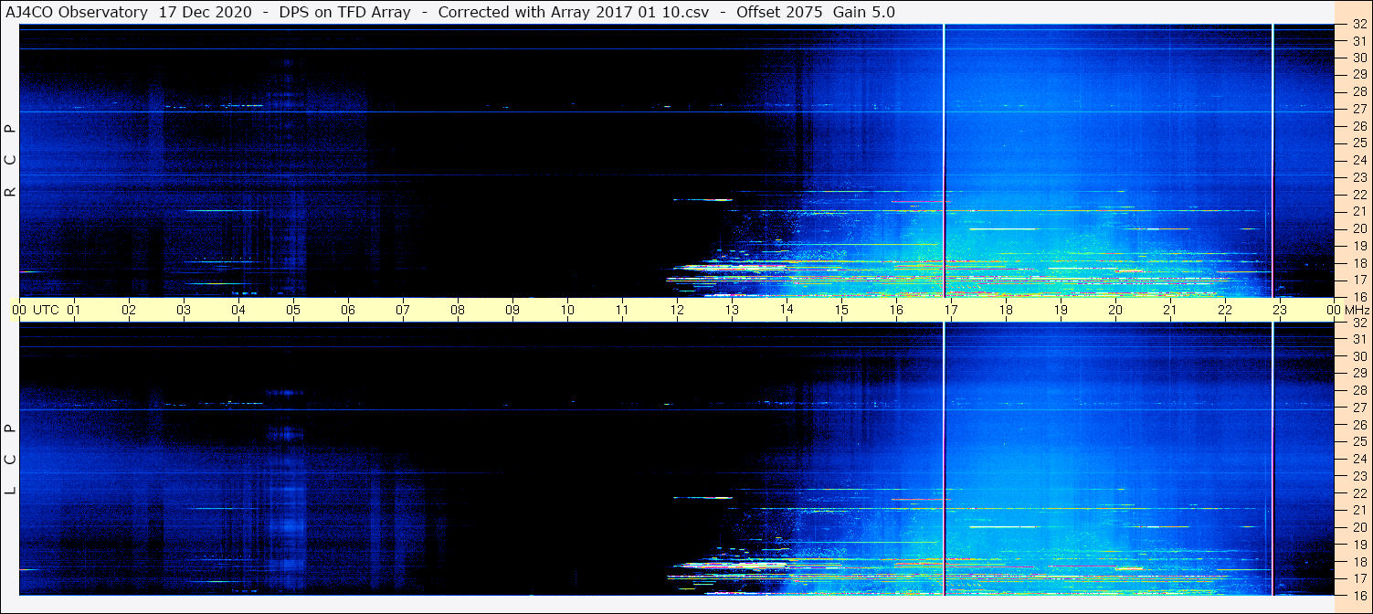
Task: Click the LCP polarization label
Action: [x=10, y=459]
